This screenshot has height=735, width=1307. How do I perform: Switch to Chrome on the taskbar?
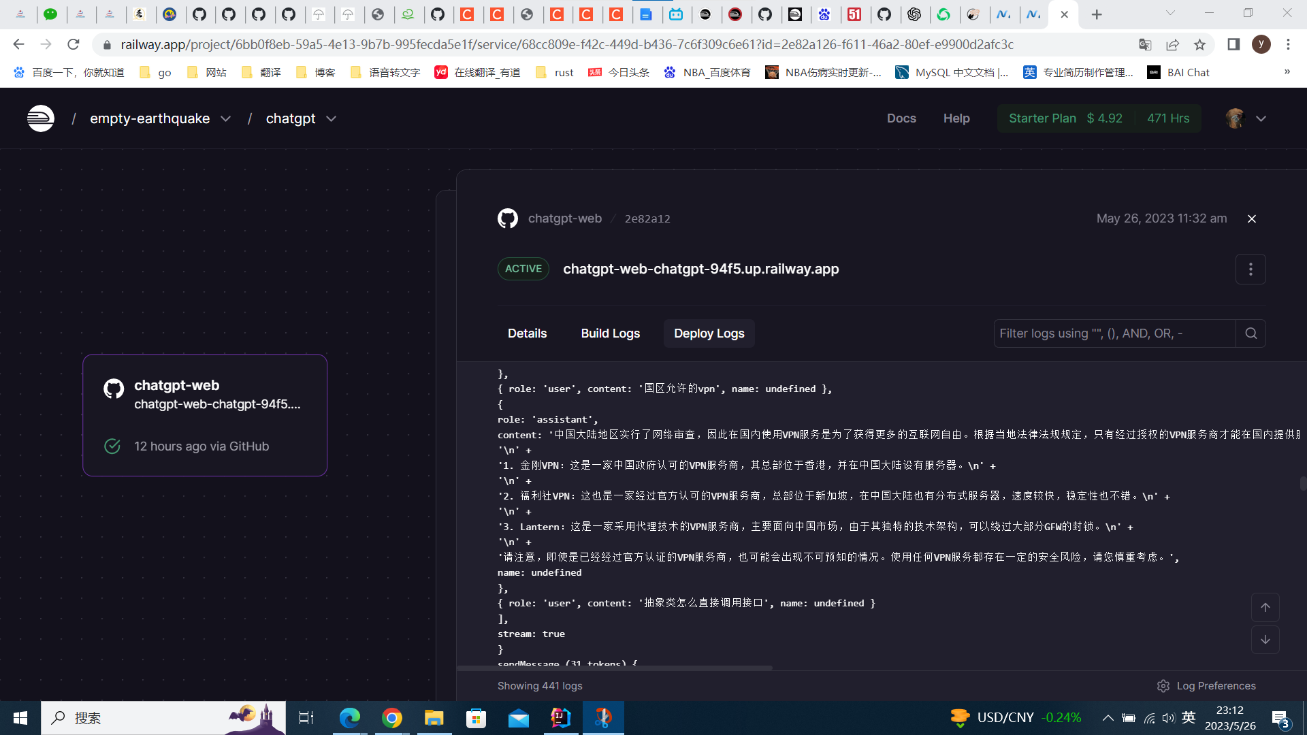click(391, 718)
